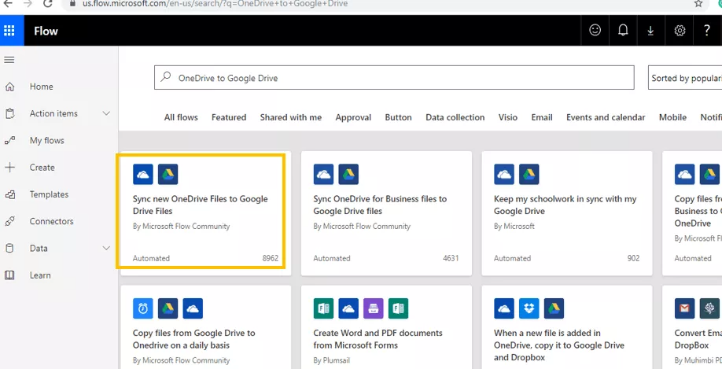722x369 pixels.
Task: Click the browser forward arrow
Action: point(28,4)
